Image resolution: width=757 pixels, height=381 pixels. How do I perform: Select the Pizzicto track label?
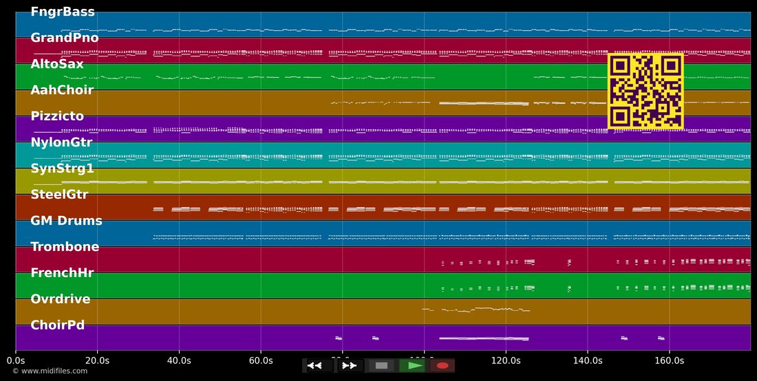tap(57, 116)
